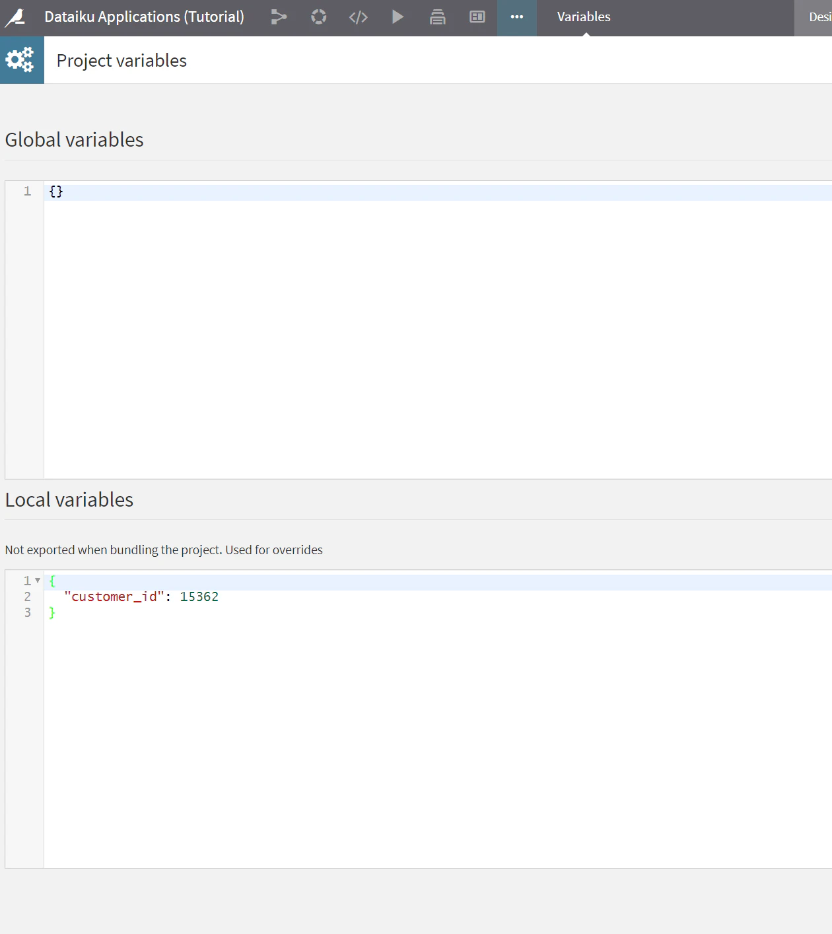
Task: Open the Jobs play icon
Action: (398, 17)
